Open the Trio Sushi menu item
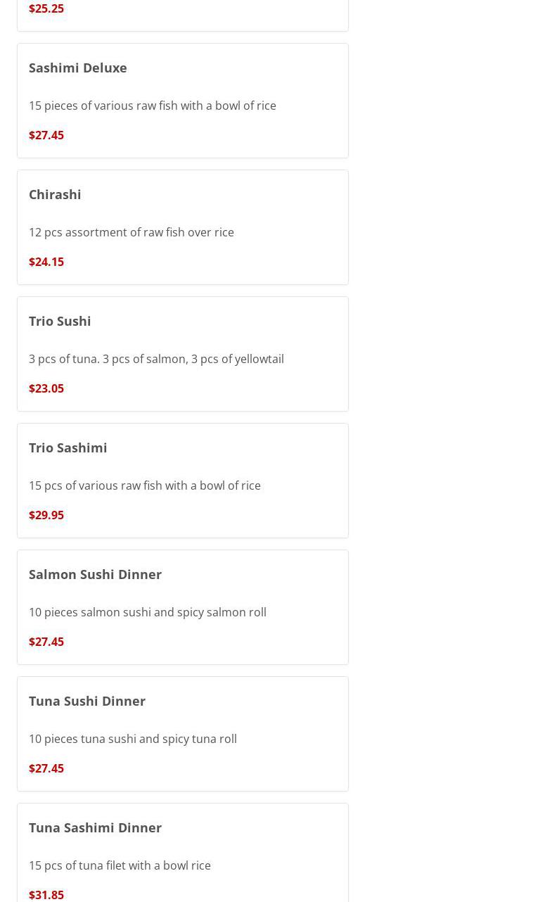The height and width of the screenshot is (902, 552). (x=60, y=321)
